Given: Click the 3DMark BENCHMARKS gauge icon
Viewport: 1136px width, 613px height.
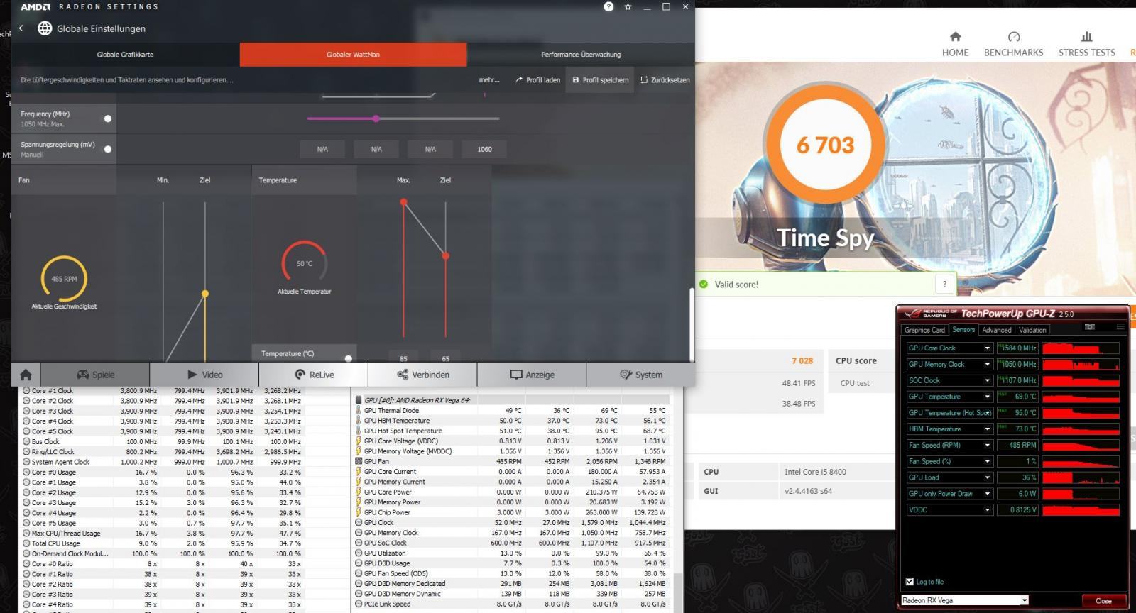Looking at the screenshot, I should pos(1013,37).
